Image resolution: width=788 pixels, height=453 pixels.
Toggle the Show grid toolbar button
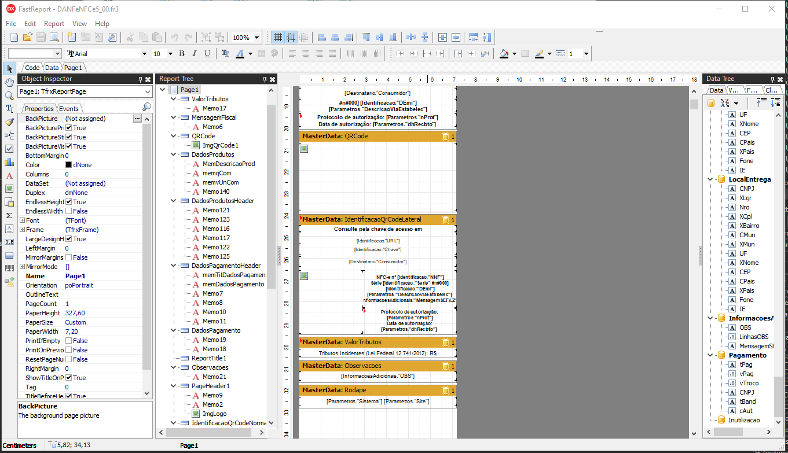pyautogui.click(x=278, y=38)
